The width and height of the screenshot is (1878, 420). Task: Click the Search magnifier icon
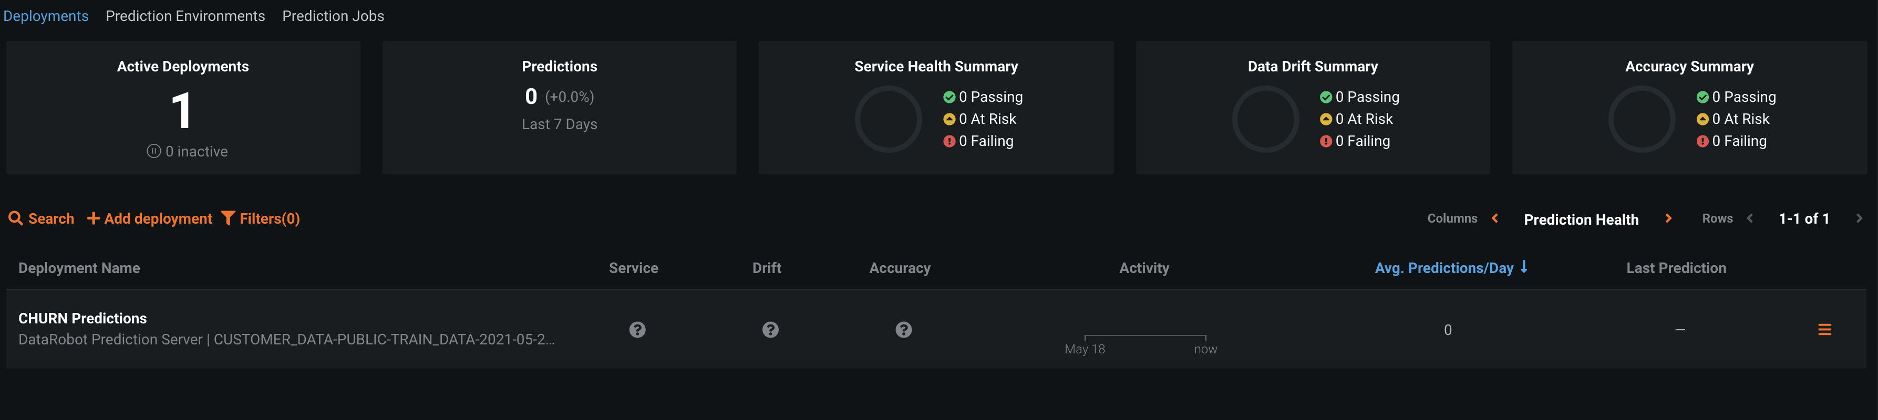[x=15, y=218]
